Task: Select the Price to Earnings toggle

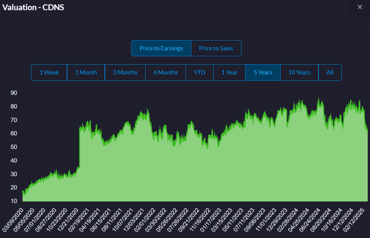Action: click(x=161, y=48)
